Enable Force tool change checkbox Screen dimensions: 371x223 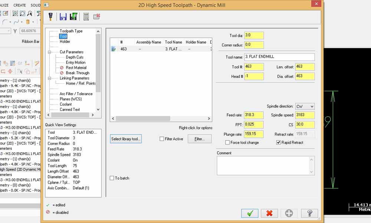227,142
